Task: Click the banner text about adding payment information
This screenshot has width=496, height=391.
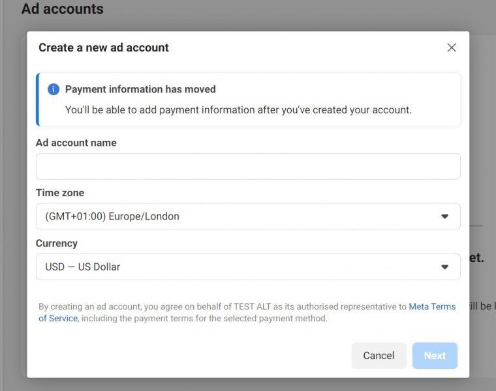Action: [x=238, y=110]
